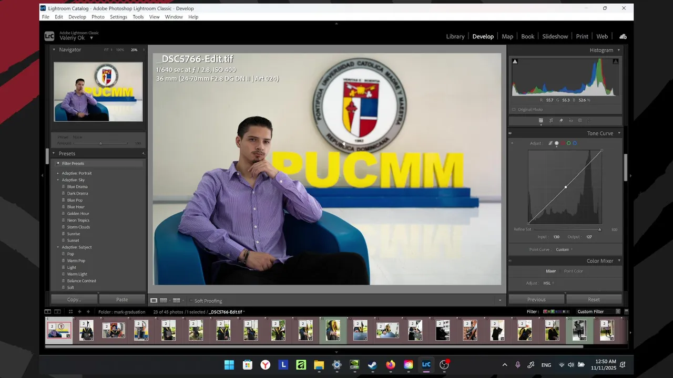This screenshot has width=673, height=378.
Task: Go back with the filmstrip left arrow
Action: click(79, 312)
